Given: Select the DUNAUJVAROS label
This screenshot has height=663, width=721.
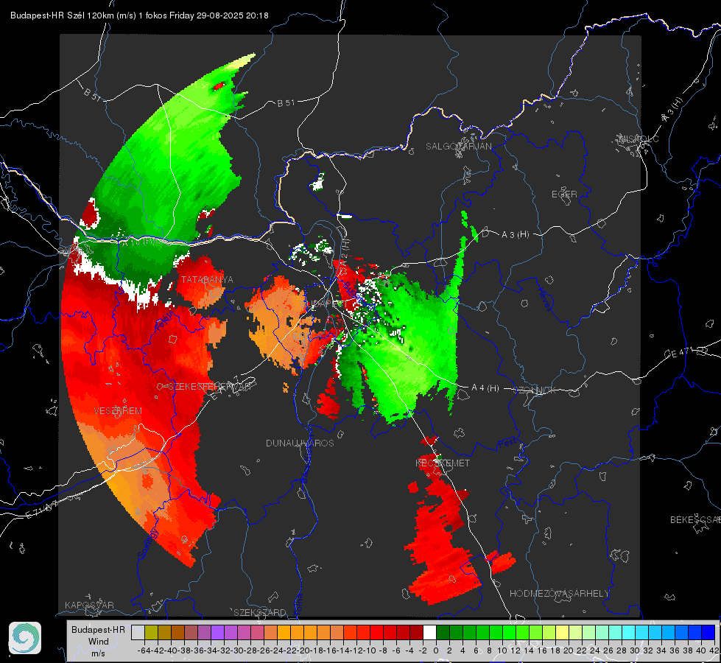Looking at the screenshot, I should [300, 443].
